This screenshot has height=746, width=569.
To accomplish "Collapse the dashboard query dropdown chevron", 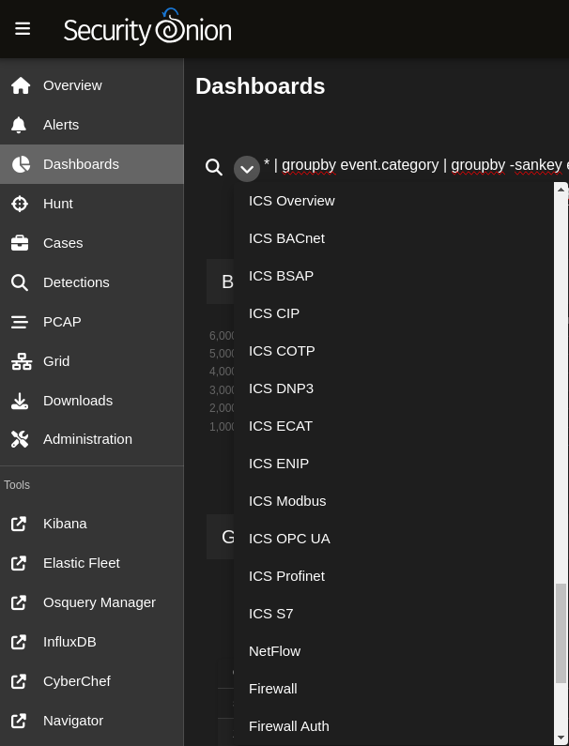I will point(247,168).
